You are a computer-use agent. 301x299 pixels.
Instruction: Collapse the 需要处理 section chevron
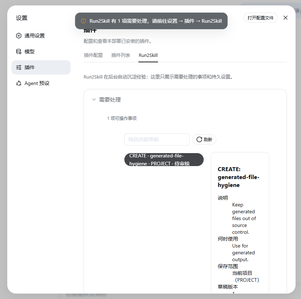[x=94, y=99]
